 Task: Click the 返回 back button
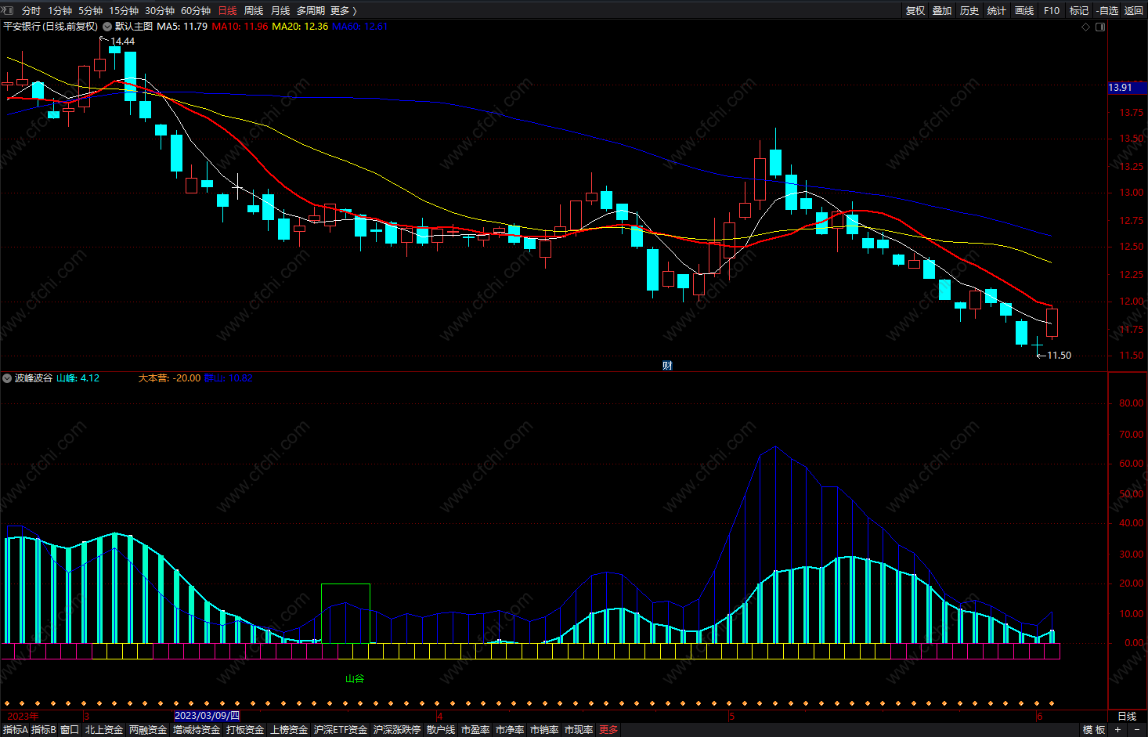click(x=1134, y=10)
